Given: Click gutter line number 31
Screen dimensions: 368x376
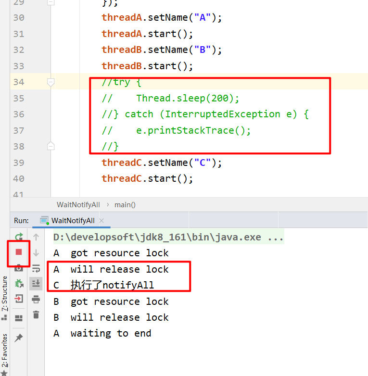Looking at the screenshot, I should [19, 34].
